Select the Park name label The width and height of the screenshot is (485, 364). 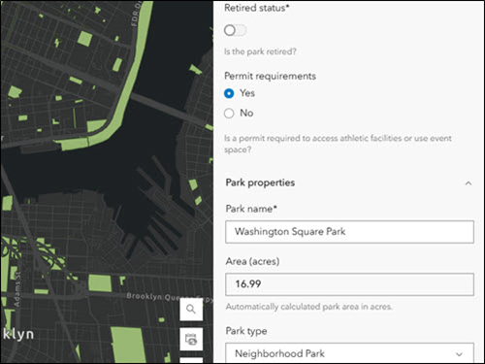(x=251, y=209)
